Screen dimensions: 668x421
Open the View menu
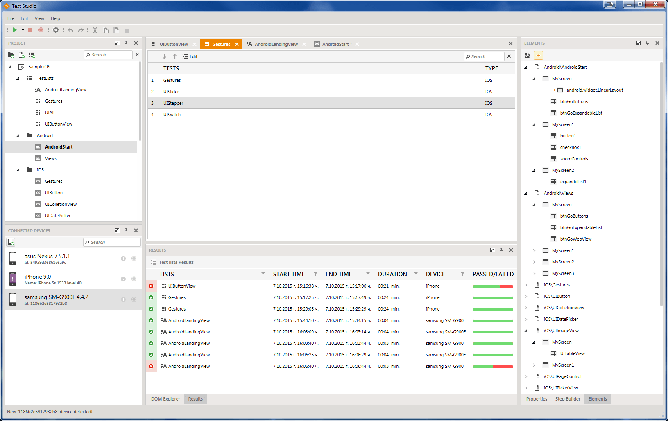click(39, 18)
